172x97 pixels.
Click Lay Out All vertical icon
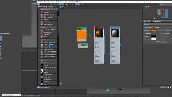pos(70,4)
